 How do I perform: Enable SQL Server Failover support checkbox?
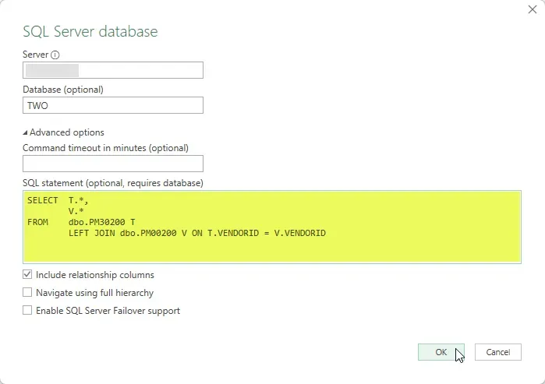coord(28,311)
